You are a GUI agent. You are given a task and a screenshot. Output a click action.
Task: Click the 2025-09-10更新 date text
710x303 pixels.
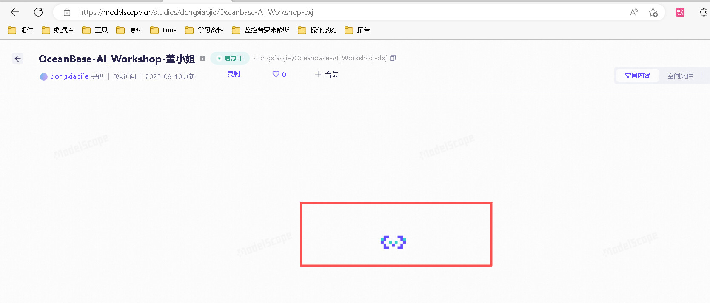pos(170,77)
